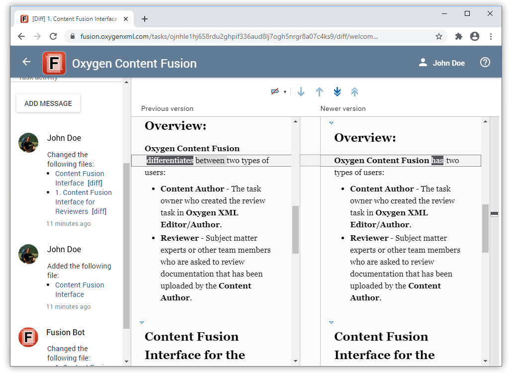
Task: Open the browser extensions puzzle icon
Action: click(459, 36)
